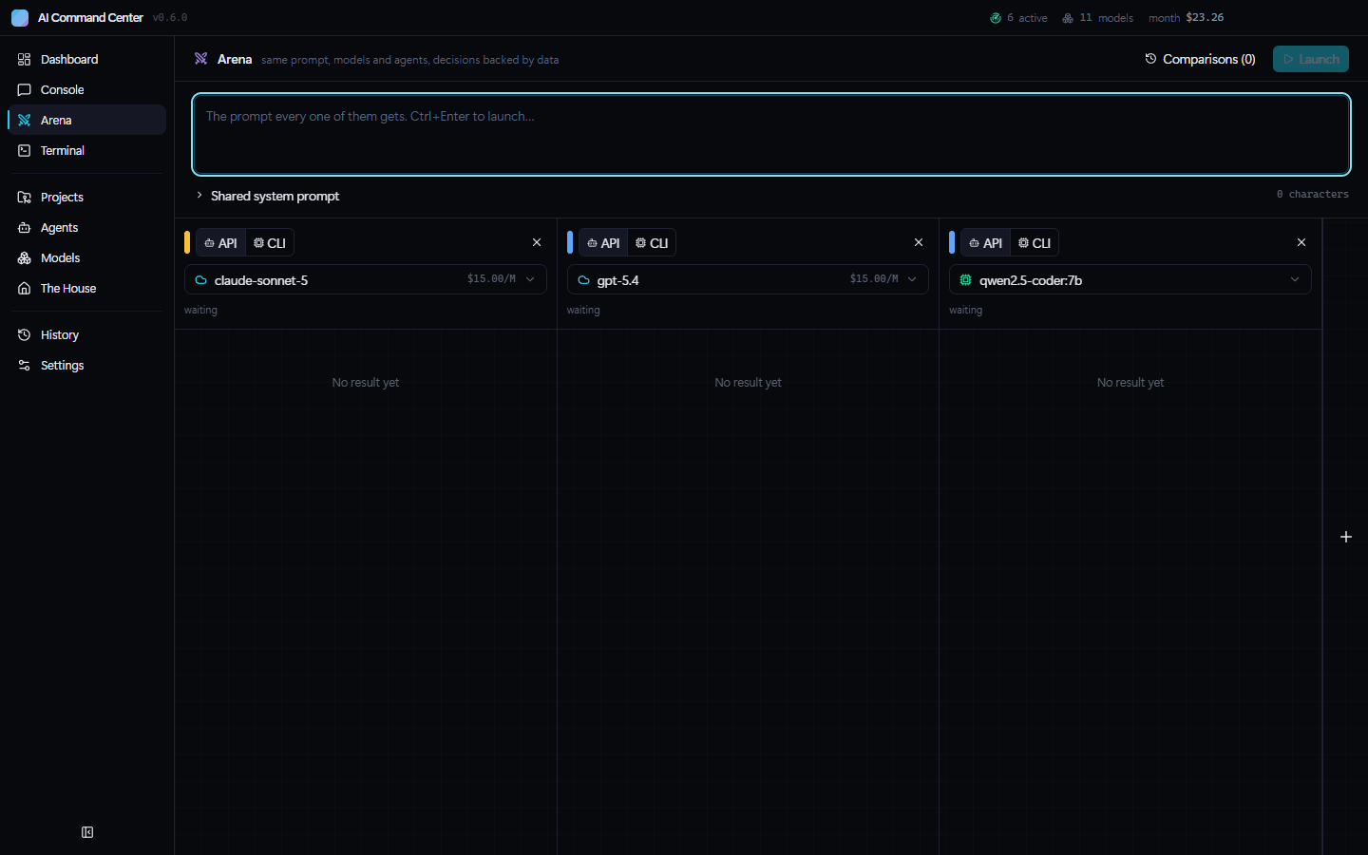Click the yellow color bar of claude-sonnet-5 column
The height and width of the screenshot is (855, 1368).
pyautogui.click(x=187, y=242)
